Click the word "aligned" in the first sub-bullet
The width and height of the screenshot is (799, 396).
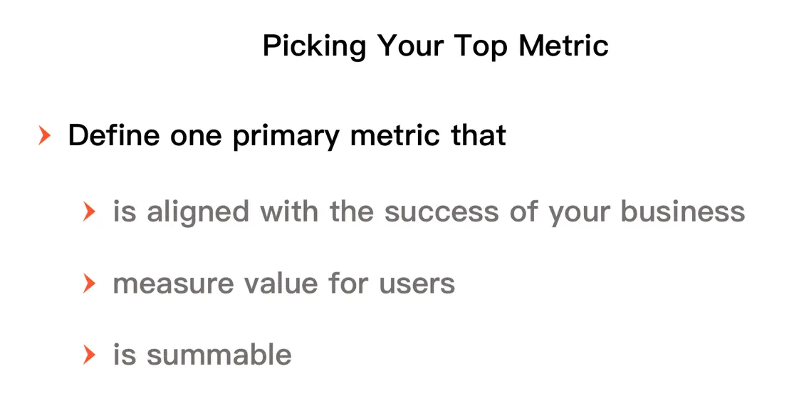click(198, 212)
